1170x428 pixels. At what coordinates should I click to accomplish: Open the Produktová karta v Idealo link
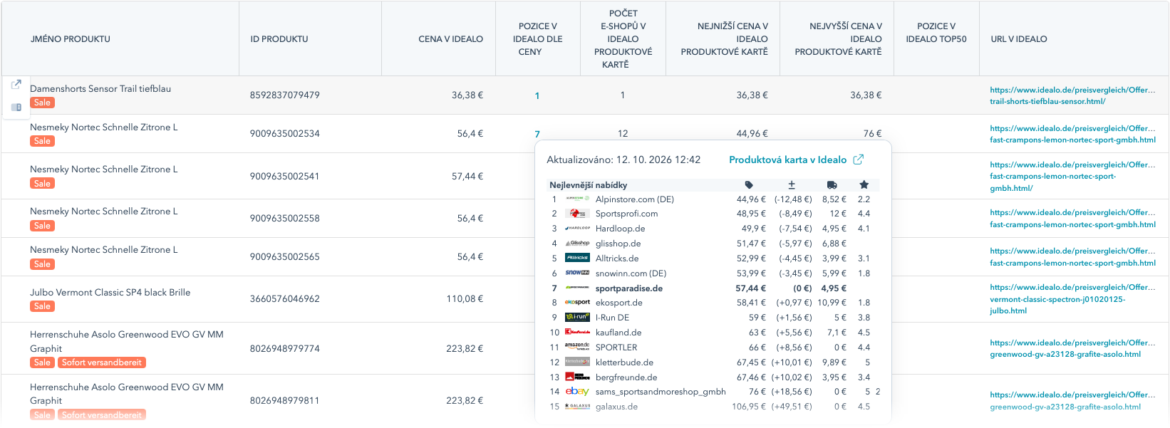coord(787,160)
